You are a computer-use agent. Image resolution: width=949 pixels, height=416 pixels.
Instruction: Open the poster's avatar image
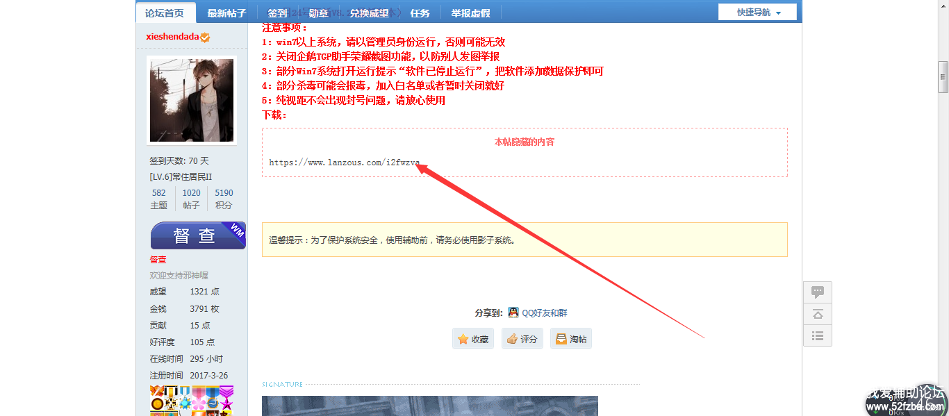point(193,101)
